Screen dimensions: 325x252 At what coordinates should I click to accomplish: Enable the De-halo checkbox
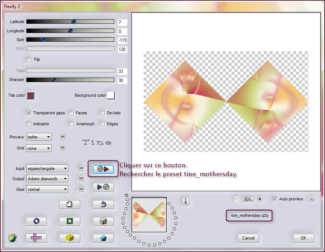[102, 113]
